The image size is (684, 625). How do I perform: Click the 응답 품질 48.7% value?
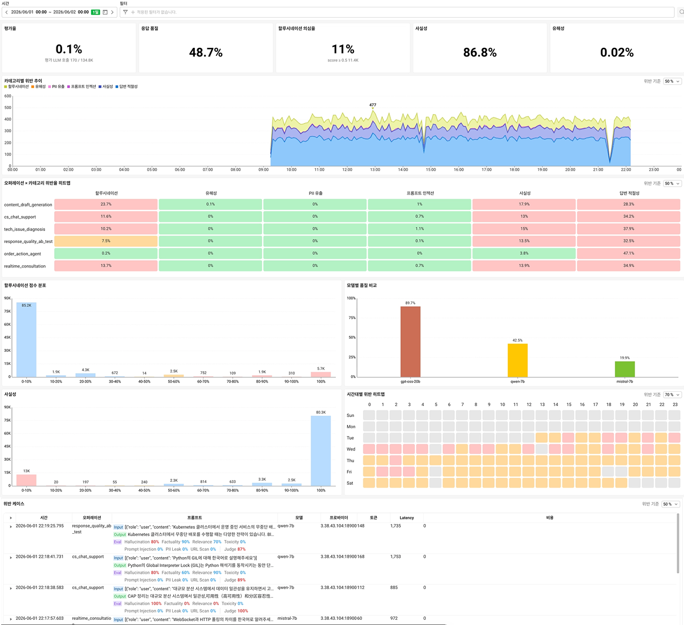(206, 52)
